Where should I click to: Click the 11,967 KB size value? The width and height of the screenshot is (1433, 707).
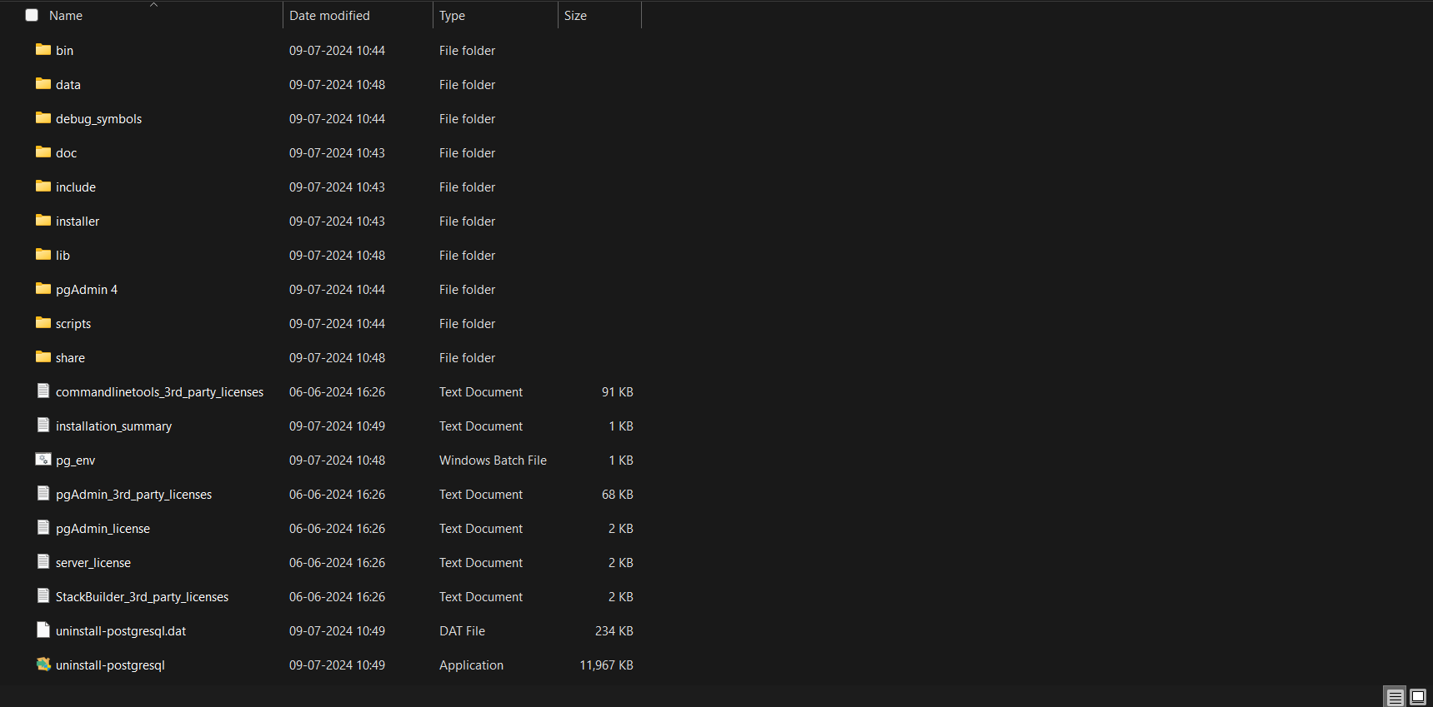pyautogui.click(x=606, y=665)
